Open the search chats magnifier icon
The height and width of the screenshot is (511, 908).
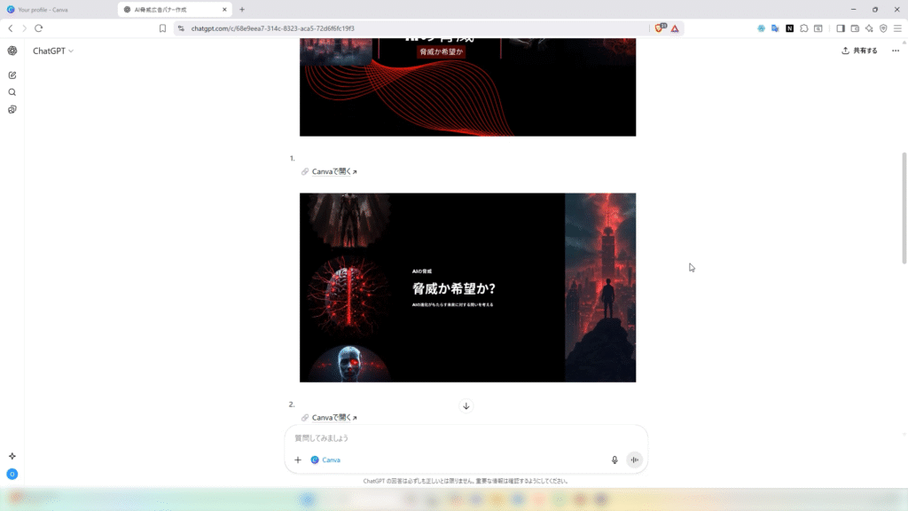12,92
